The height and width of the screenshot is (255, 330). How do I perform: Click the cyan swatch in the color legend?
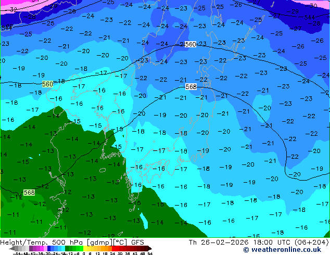[x=63, y=248]
